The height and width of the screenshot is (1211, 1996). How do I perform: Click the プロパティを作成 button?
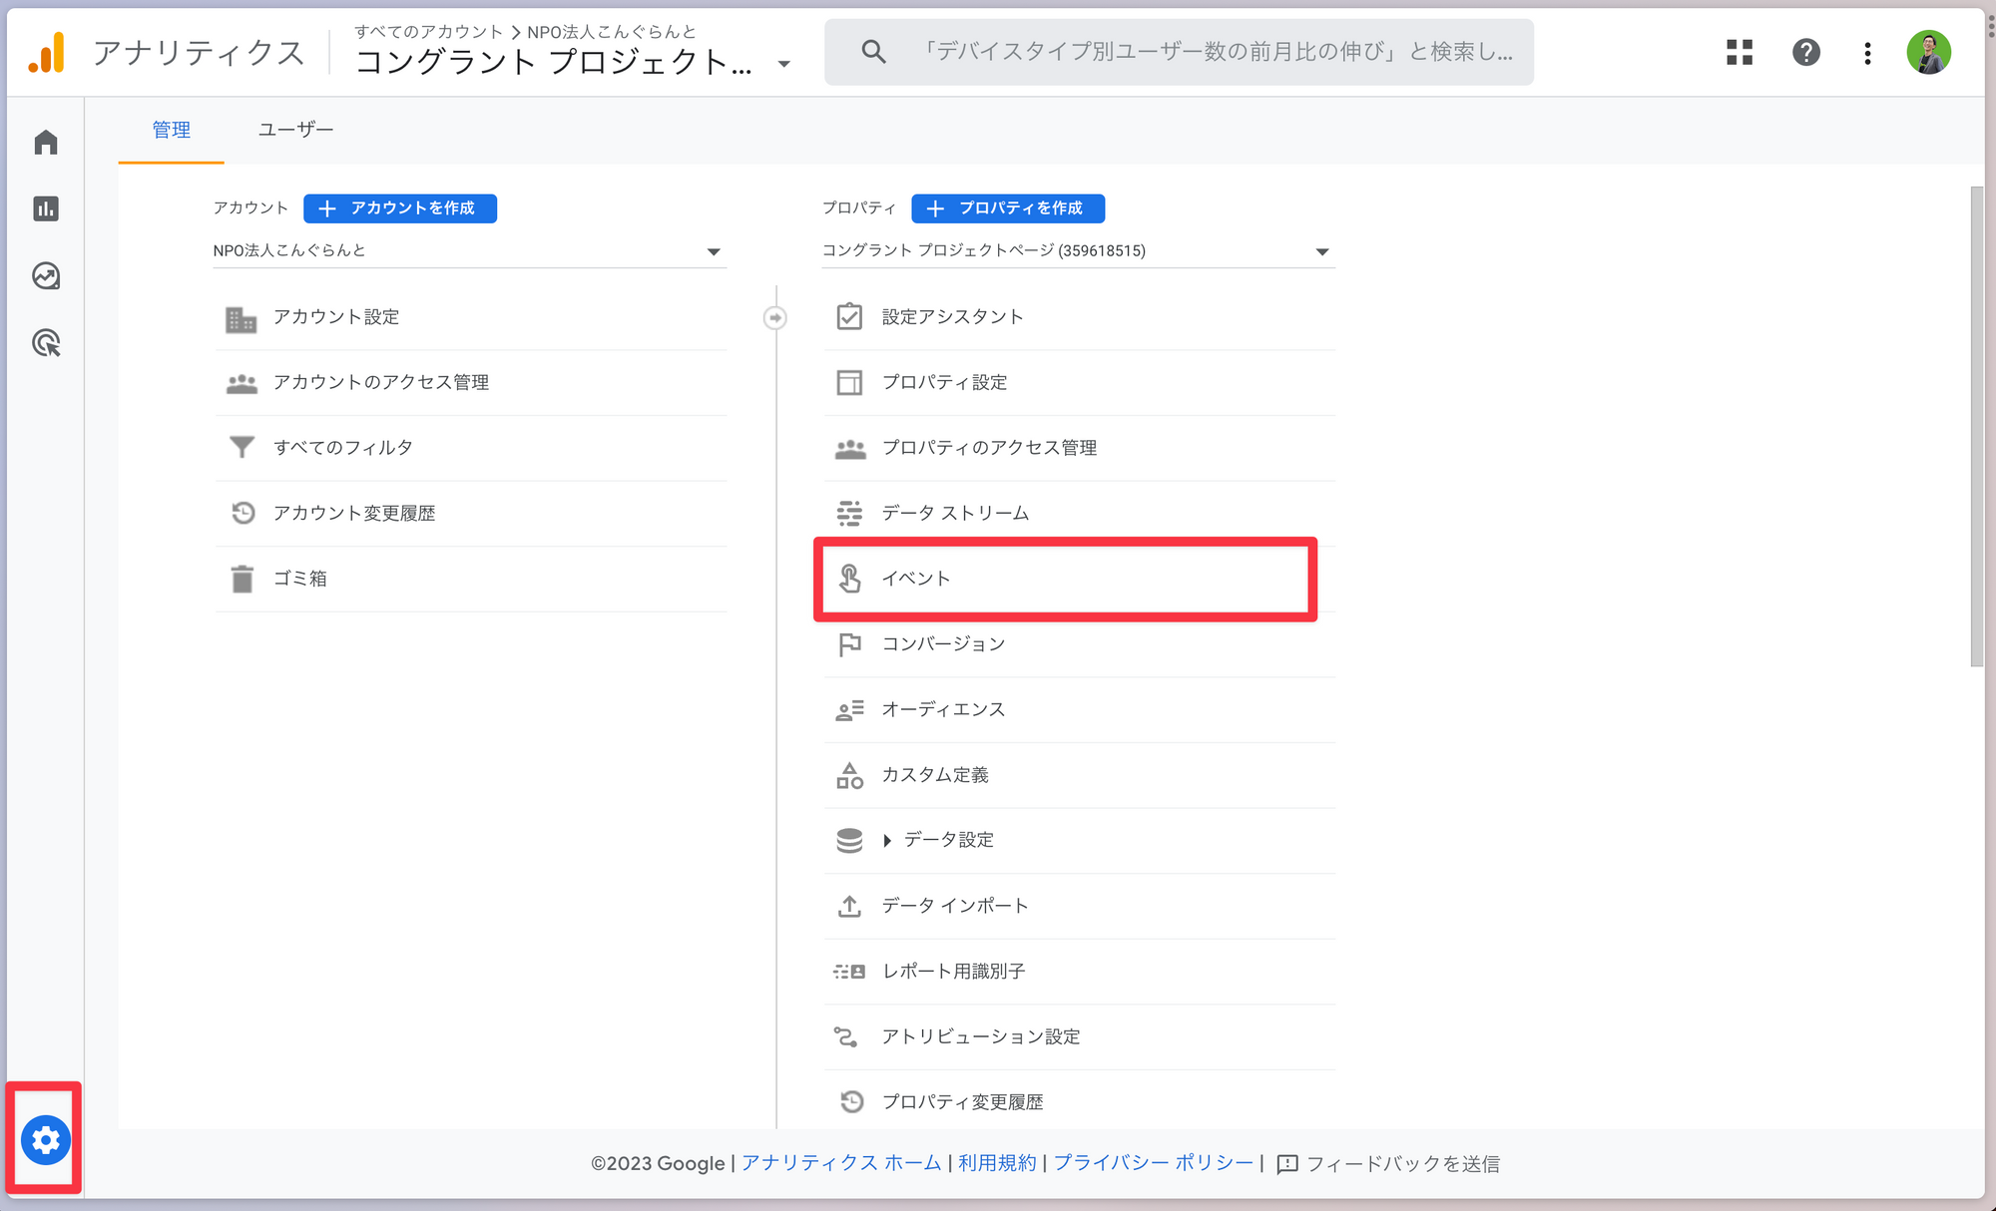(1008, 207)
